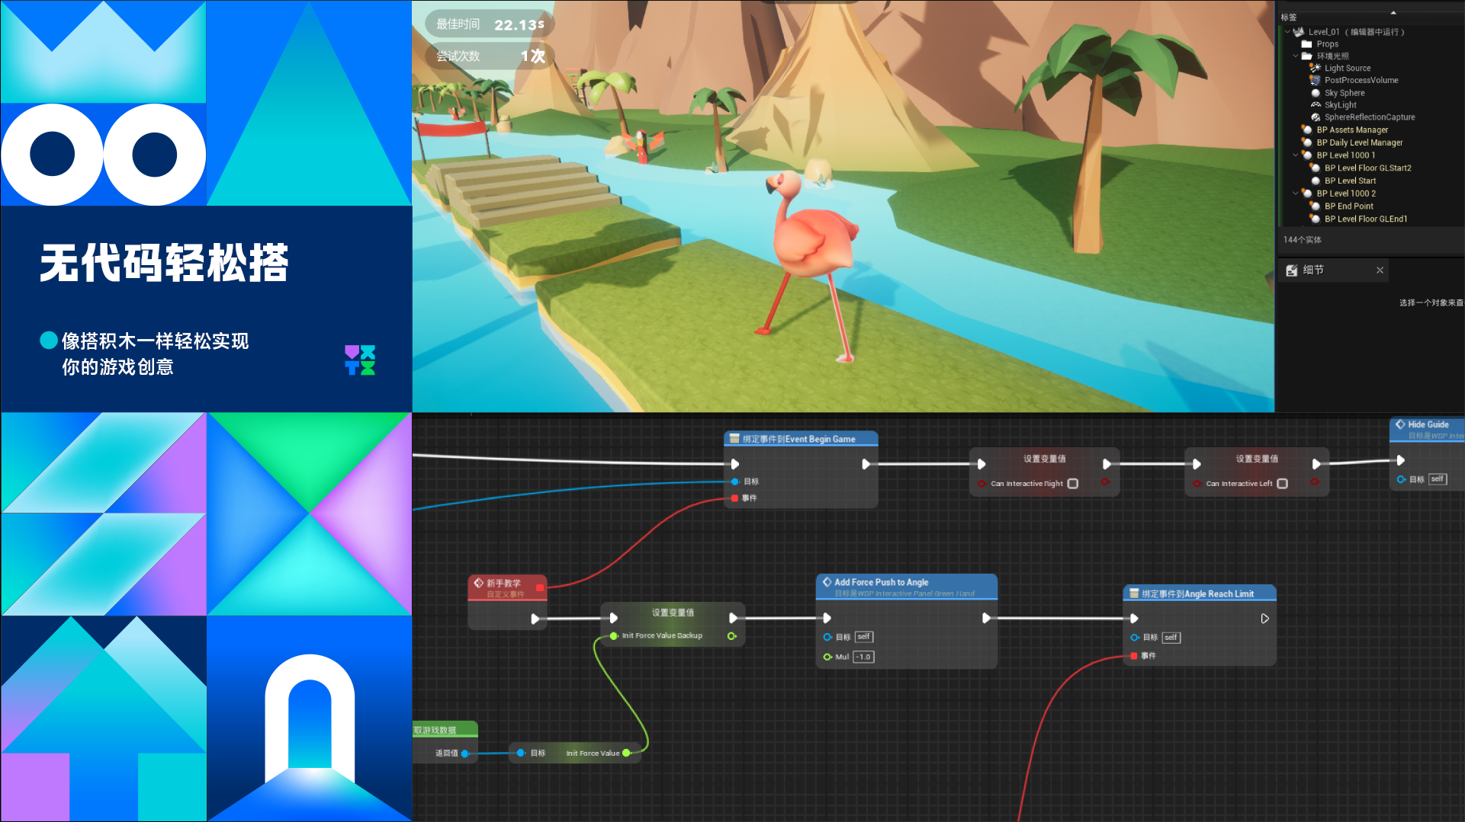
Task: Select the SkyLight icon
Action: 1316,105
